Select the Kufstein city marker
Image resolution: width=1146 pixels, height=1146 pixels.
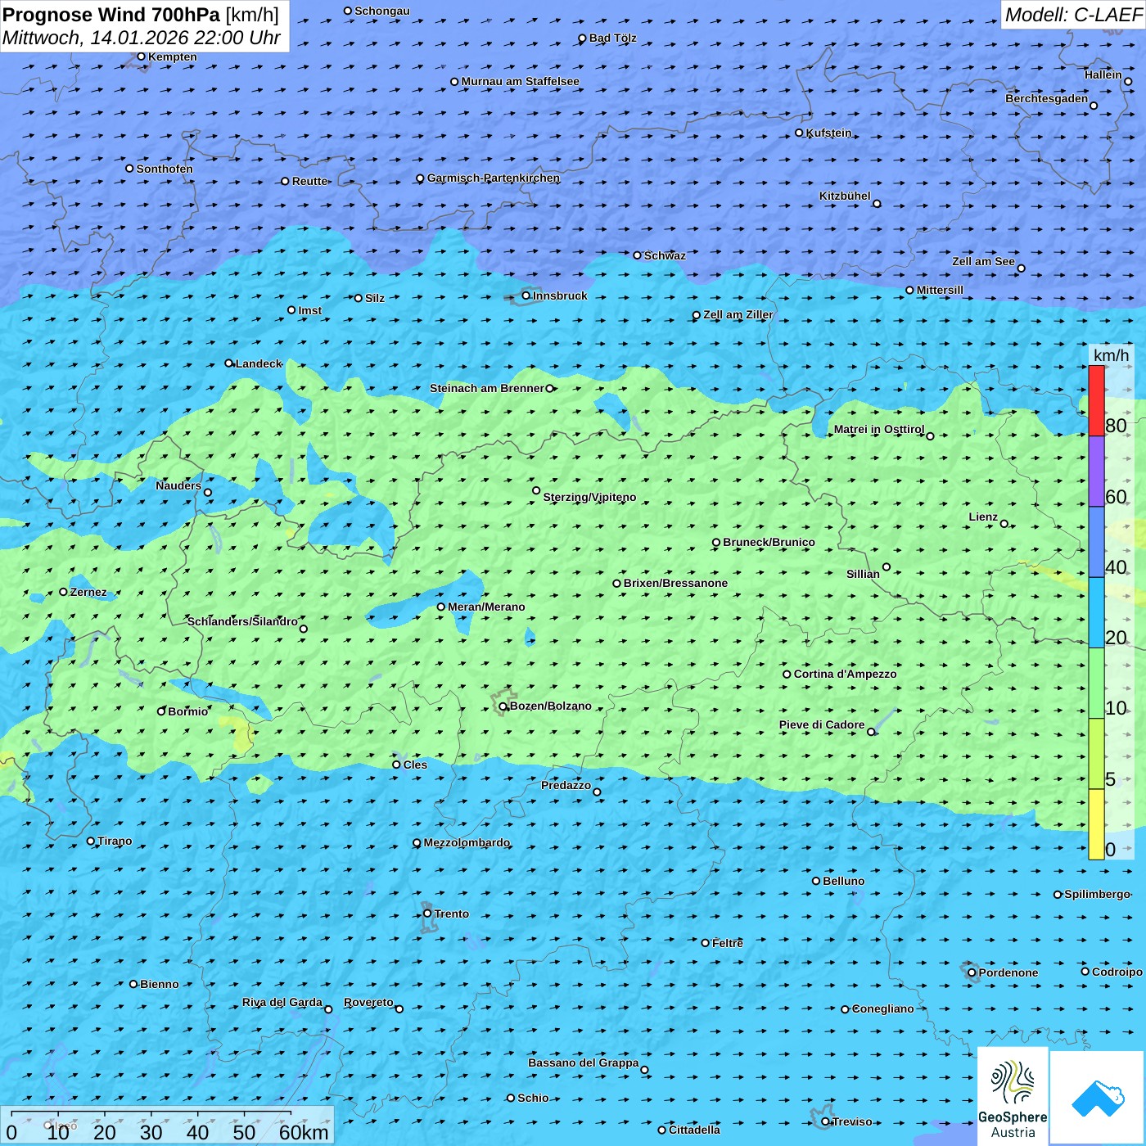pyautogui.click(x=800, y=133)
